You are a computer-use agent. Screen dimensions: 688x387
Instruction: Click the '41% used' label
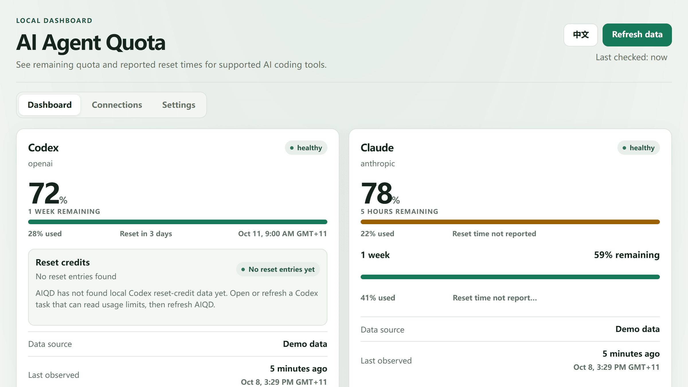click(378, 298)
